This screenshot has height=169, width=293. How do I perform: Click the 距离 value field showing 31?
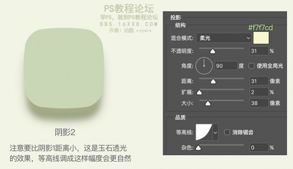pos(259,81)
